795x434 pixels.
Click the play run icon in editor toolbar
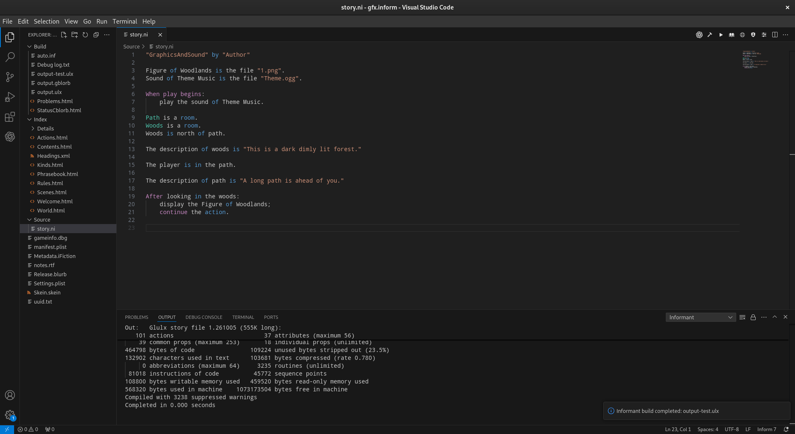[721, 35]
